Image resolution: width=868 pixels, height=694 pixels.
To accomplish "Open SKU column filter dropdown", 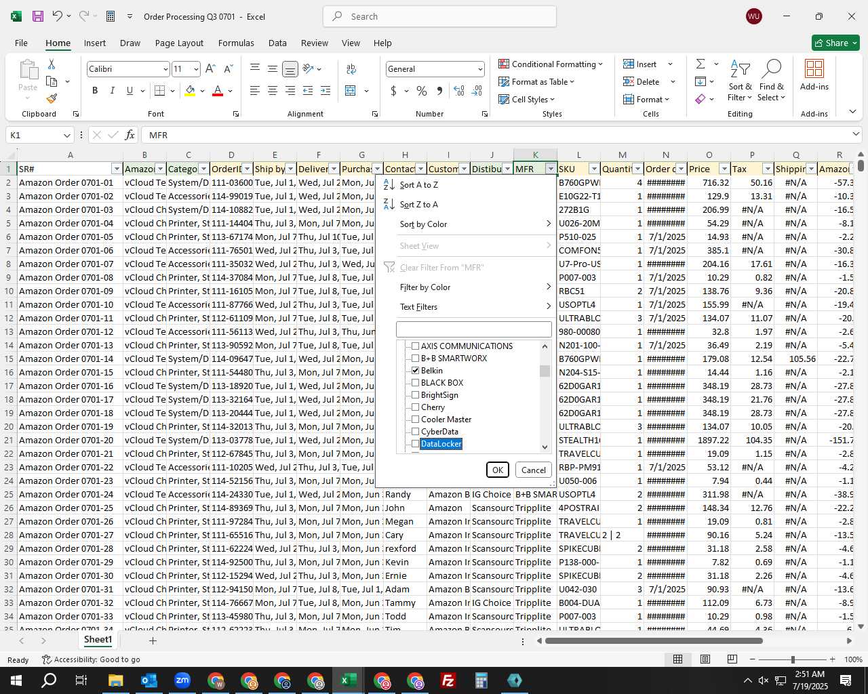I will tap(594, 169).
